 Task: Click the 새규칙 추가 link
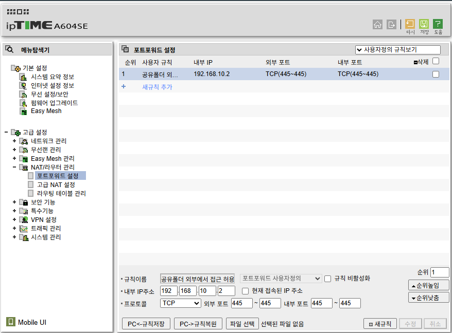click(x=157, y=87)
